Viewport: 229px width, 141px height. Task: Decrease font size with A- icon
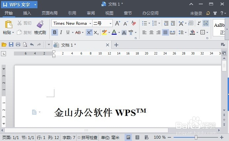(x=126, y=23)
